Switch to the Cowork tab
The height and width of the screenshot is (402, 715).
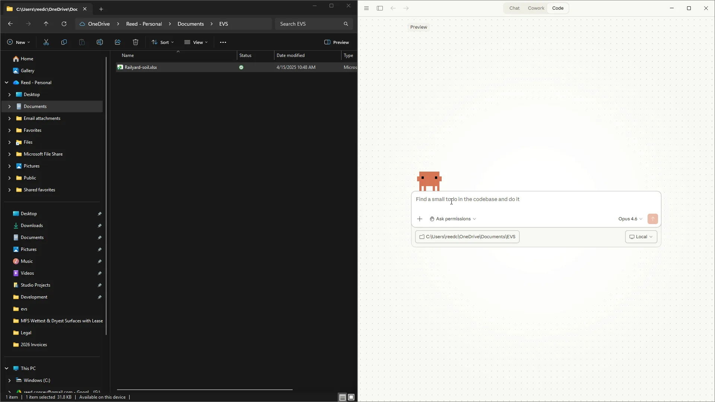pos(536,8)
